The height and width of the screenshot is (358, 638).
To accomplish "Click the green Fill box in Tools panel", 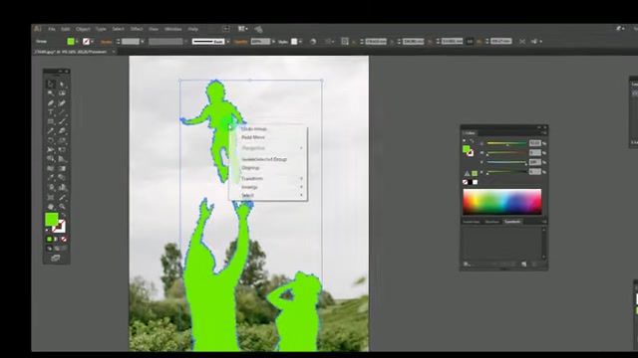I will coord(51,220).
